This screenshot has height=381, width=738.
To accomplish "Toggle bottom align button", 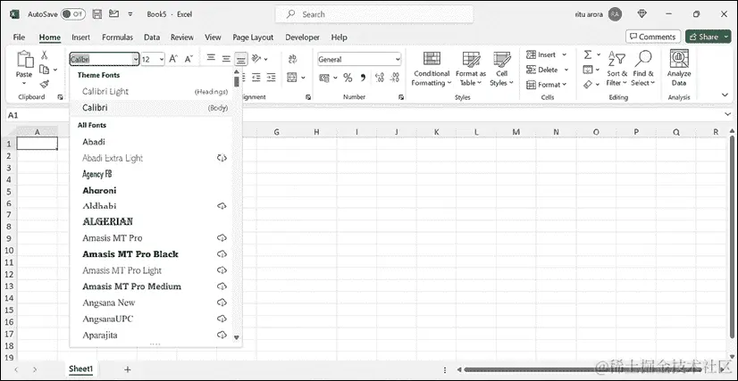I will pos(241,59).
